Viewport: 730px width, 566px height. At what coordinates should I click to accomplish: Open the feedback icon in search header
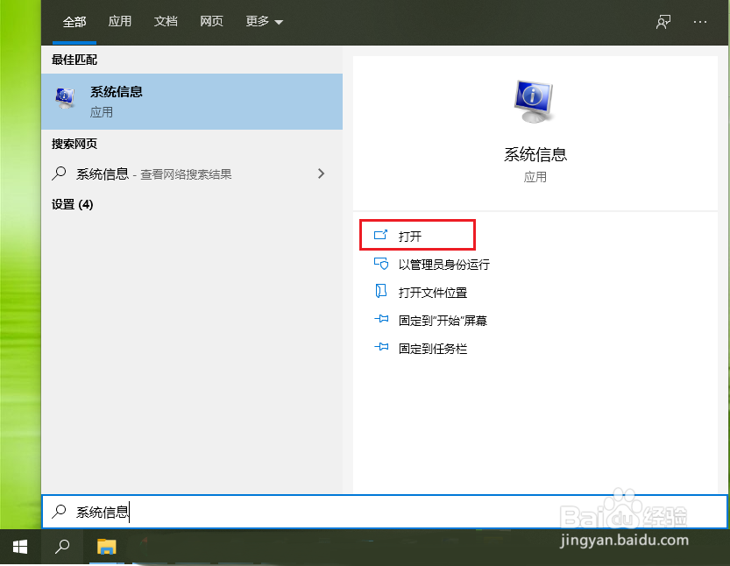pos(663,21)
